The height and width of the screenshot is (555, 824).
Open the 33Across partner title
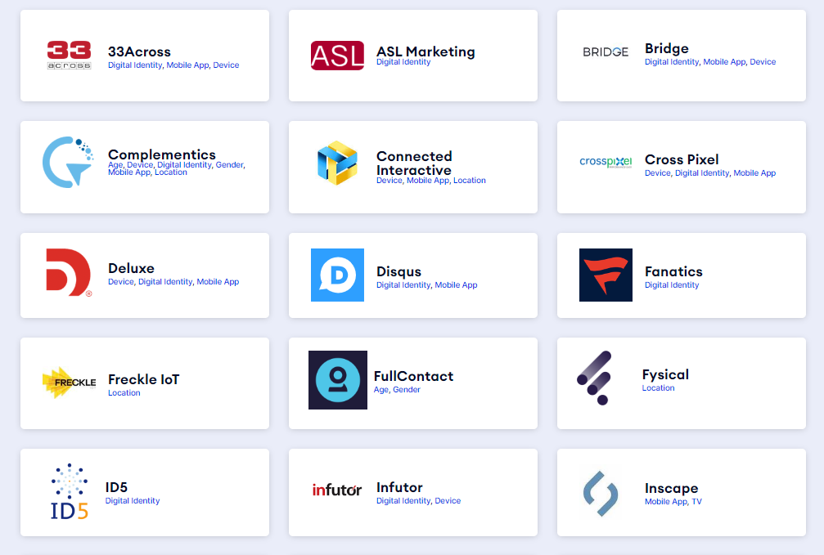(x=139, y=51)
